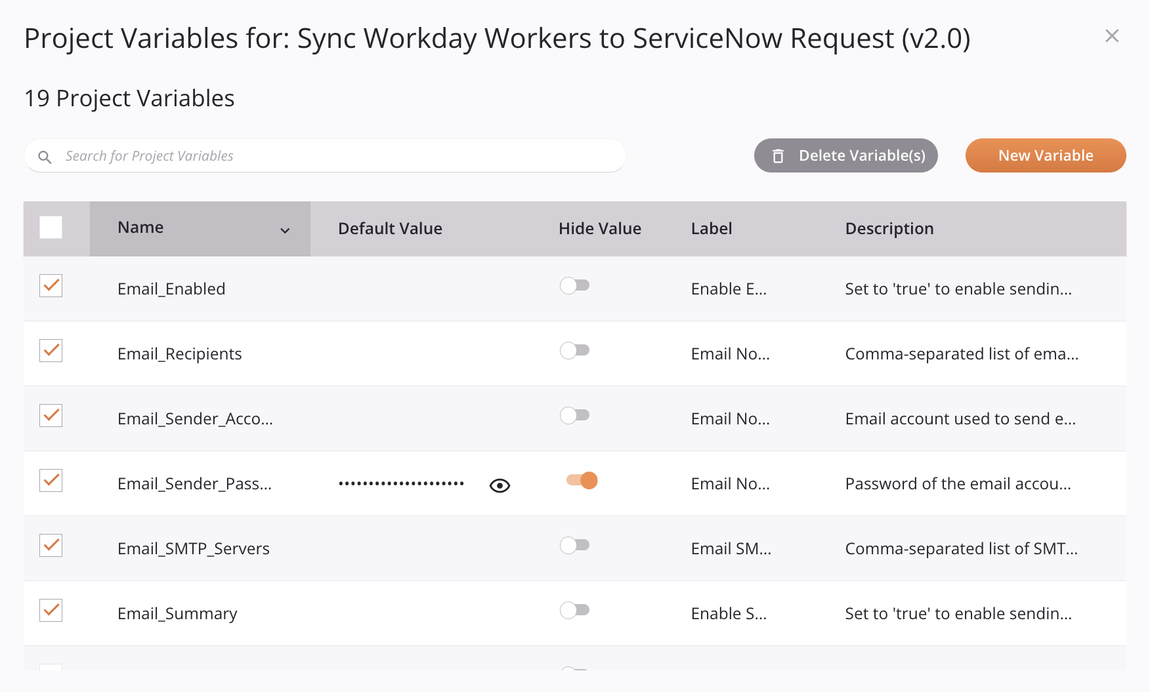Click the Delete Variable(s) button

click(845, 155)
